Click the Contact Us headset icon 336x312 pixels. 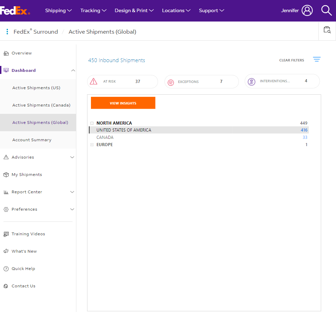[6, 286]
